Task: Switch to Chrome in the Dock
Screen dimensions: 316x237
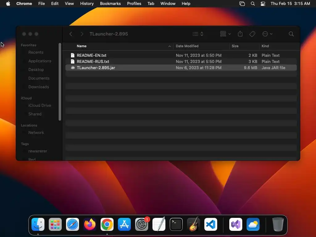Action: [x=107, y=224]
